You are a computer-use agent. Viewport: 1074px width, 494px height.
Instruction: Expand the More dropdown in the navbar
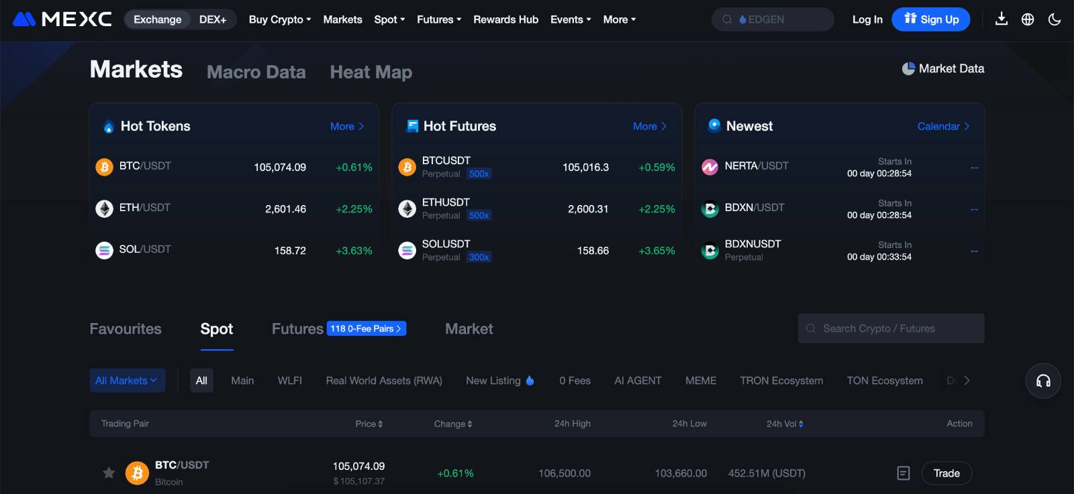(620, 19)
